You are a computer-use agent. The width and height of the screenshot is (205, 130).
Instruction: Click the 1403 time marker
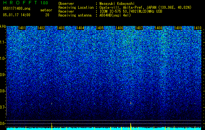(x=61, y=28)
